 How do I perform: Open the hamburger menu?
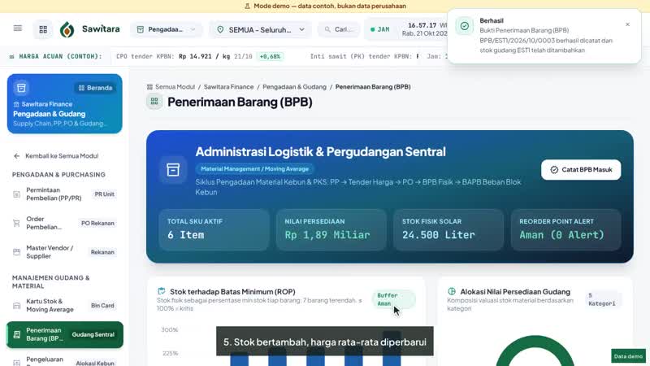tap(17, 28)
